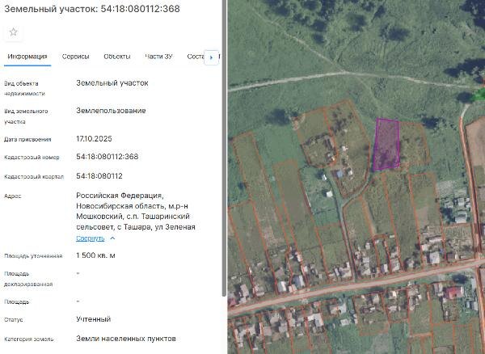Click the area value '1 500 кв. м'
The height and width of the screenshot is (354, 485).
pos(95,255)
